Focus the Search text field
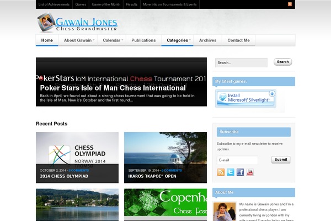The width and height of the screenshot is (331, 221). (x=241, y=62)
